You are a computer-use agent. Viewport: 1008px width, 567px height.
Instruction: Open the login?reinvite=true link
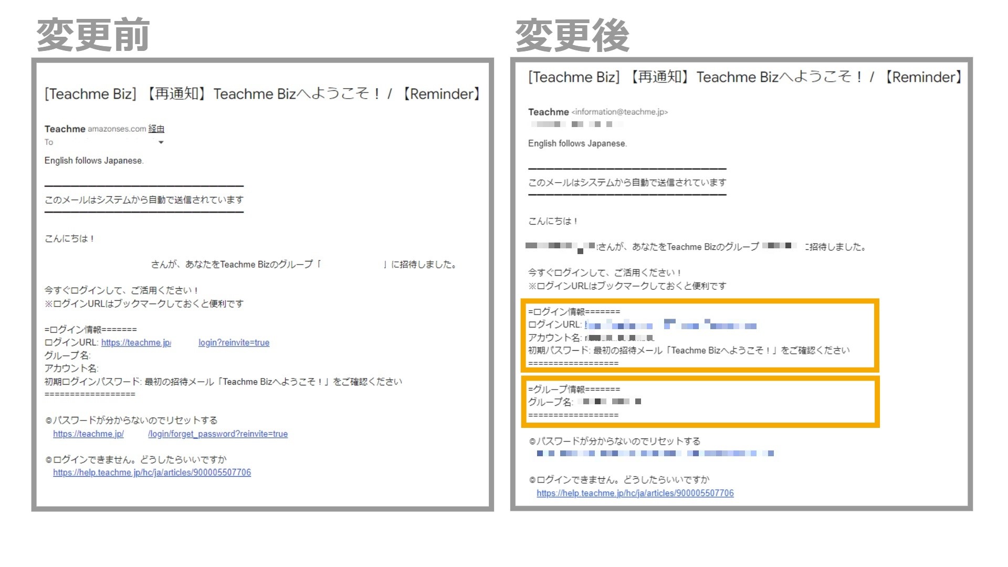coord(234,343)
